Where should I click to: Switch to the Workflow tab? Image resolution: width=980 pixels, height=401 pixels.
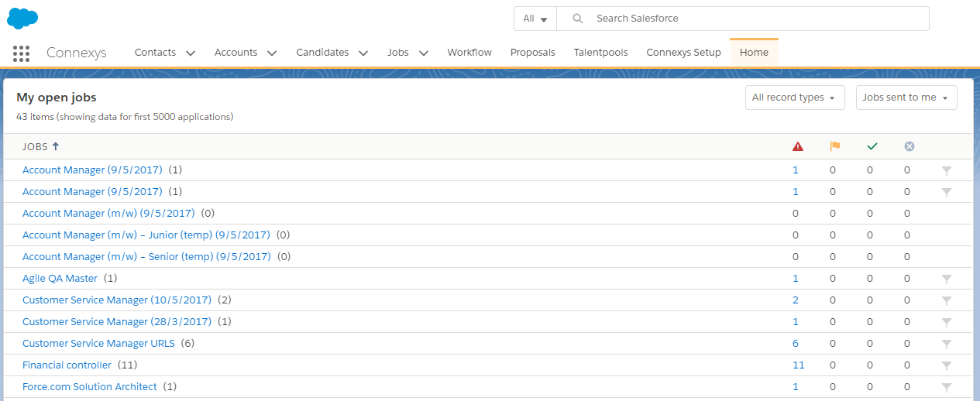(469, 53)
